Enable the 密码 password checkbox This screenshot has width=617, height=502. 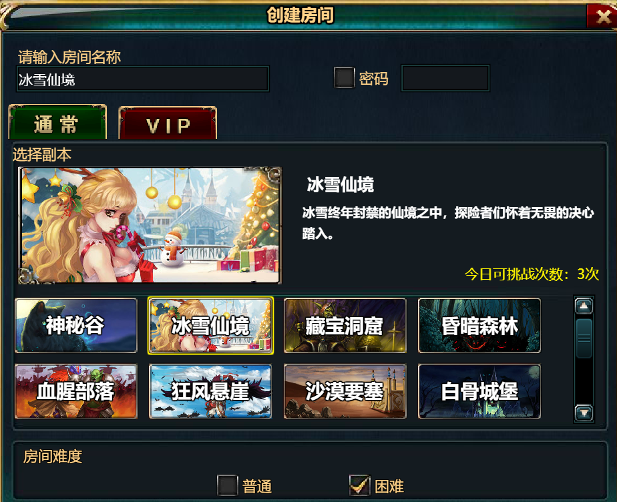tap(344, 77)
